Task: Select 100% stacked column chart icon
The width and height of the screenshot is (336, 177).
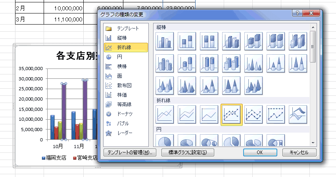Action: pos(209,41)
